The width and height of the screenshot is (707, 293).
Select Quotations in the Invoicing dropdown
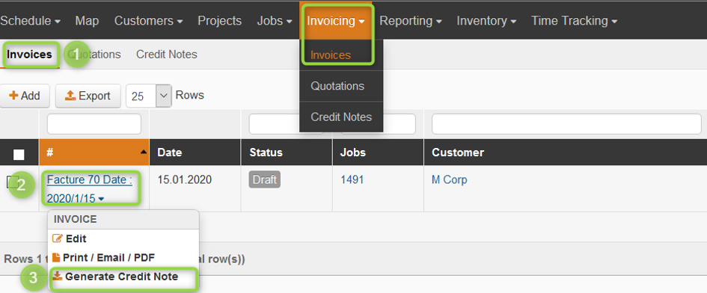[x=337, y=86]
